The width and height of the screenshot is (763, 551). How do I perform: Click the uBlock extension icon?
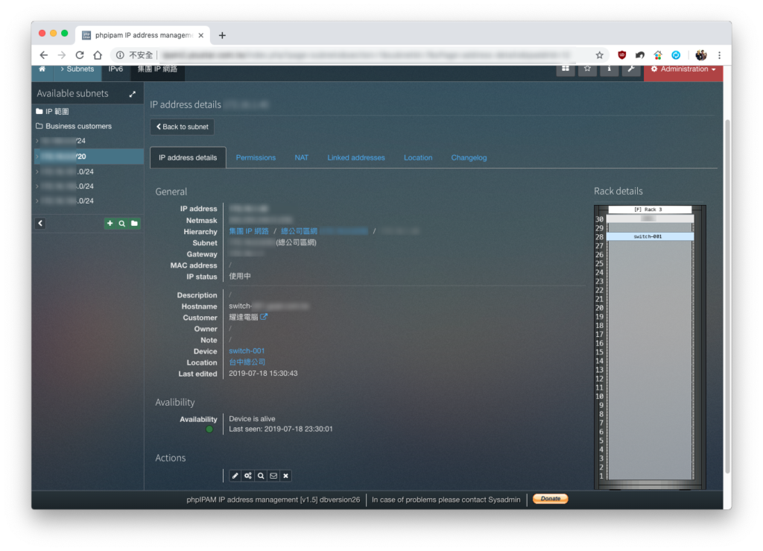click(x=622, y=55)
